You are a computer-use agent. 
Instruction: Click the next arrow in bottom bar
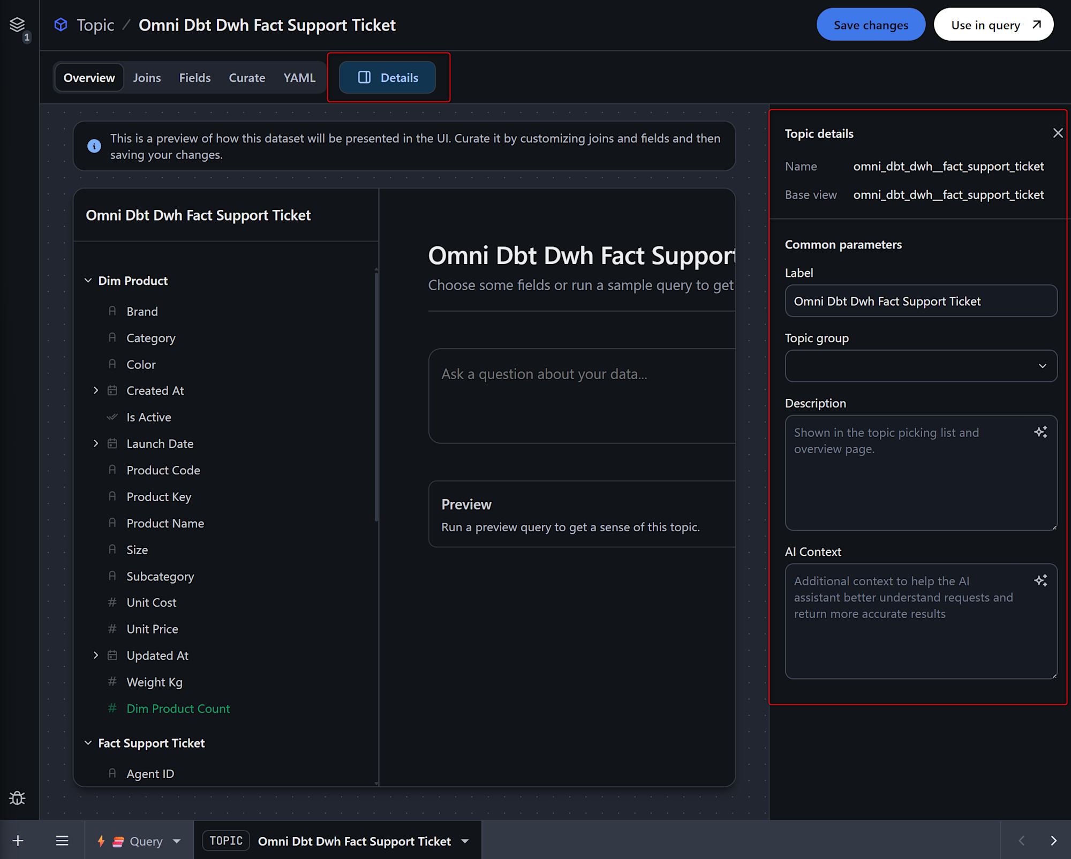click(1053, 841)
